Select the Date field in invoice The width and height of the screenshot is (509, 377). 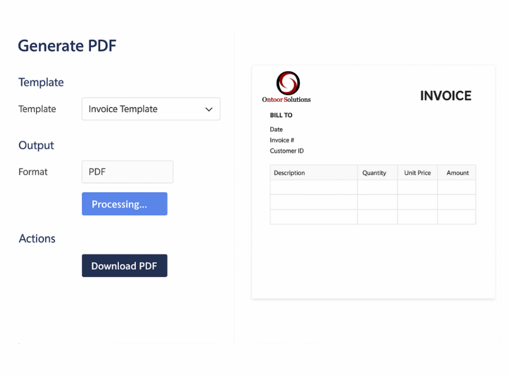pos(276,130)
